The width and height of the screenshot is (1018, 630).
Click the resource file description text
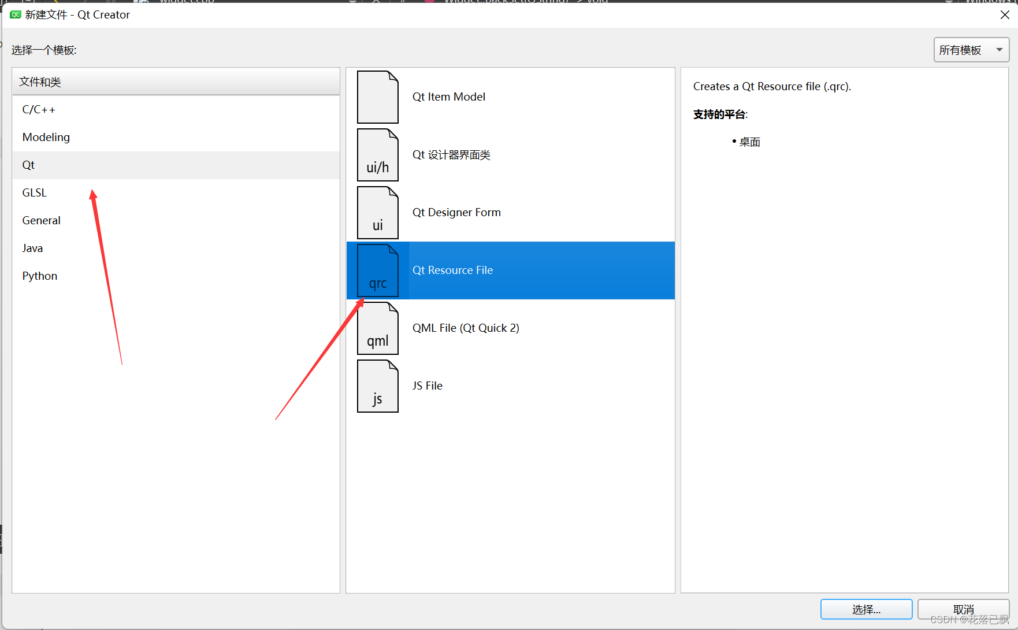click(772, 87)
